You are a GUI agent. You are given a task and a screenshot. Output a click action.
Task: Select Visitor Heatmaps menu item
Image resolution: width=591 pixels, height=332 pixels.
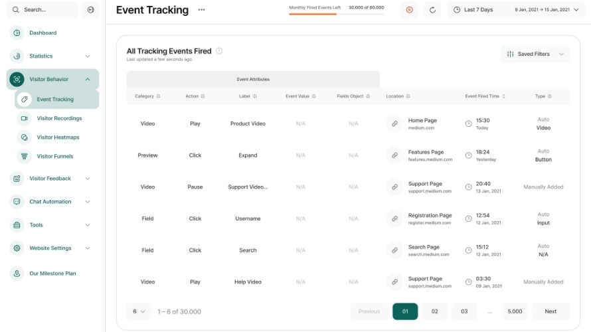coord(58,137)
